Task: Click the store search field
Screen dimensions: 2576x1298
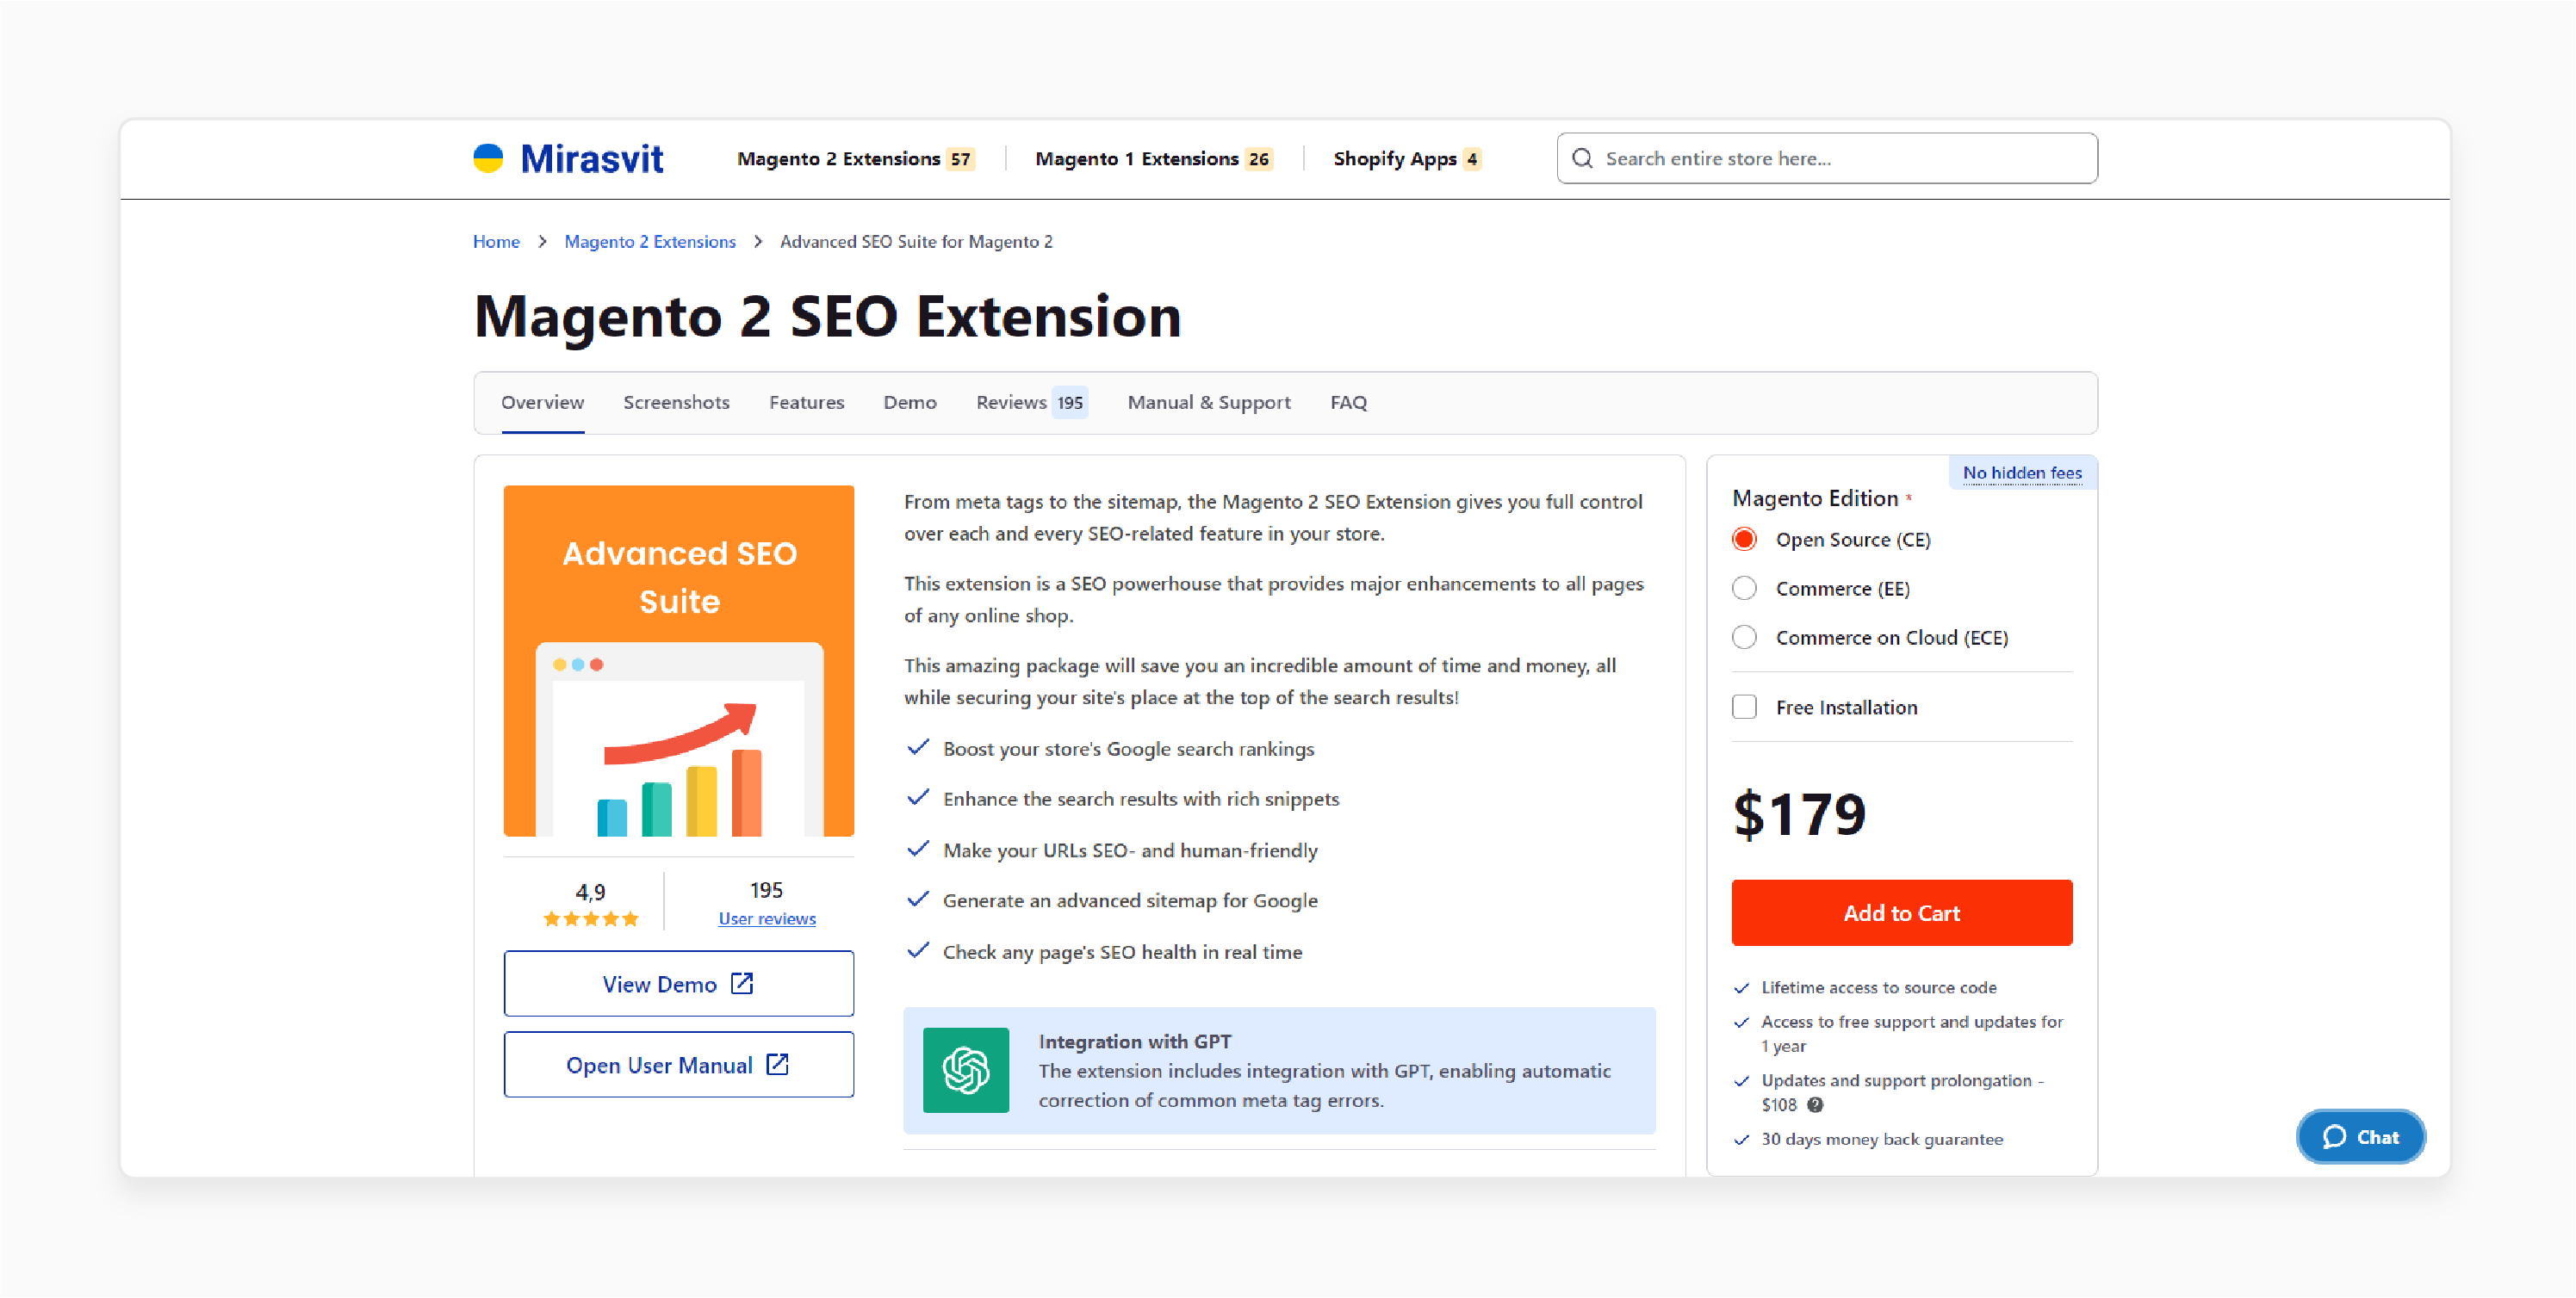Action: (1827, 158)
